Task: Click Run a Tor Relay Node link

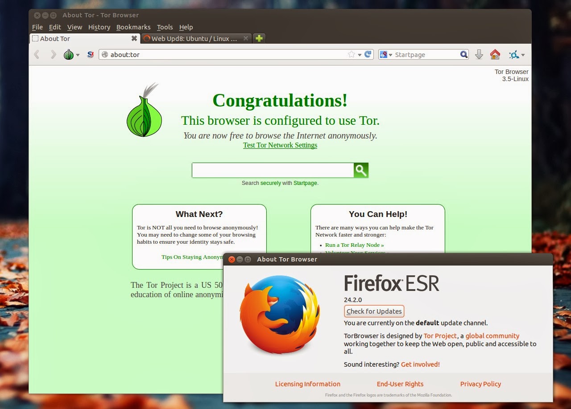Action: [x=355, y=245]
